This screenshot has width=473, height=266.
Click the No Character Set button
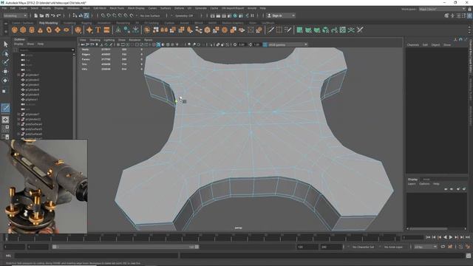pyautogui.click(x=363, y=247)
